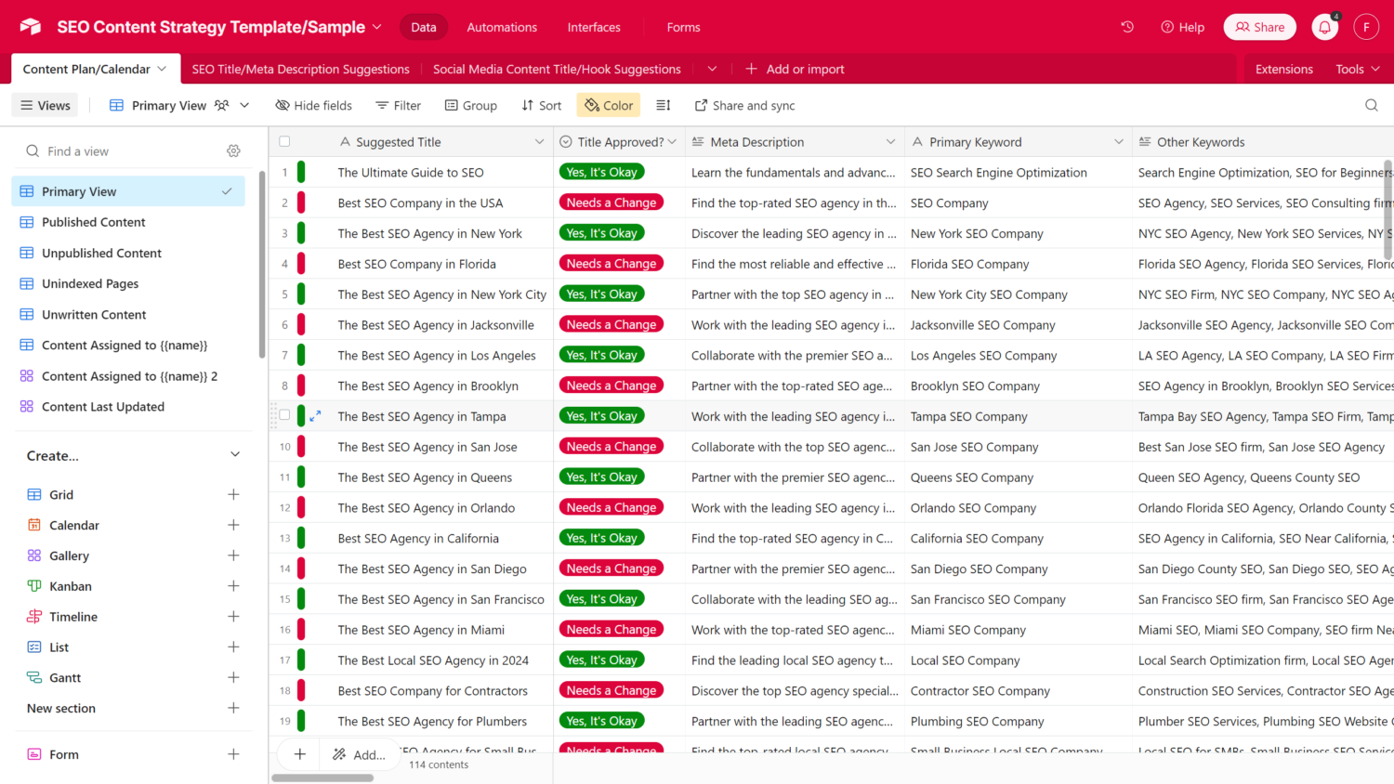Open view settings gear in sidebar

[233, 150]
